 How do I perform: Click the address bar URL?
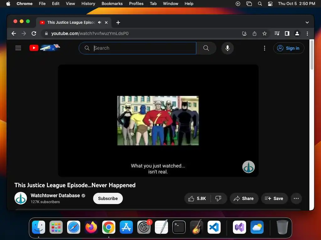tap(90, 33)
